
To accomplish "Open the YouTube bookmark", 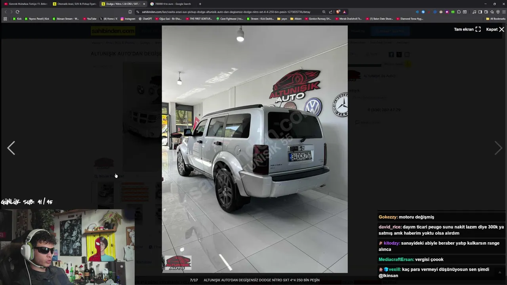I will click(90, 19).
